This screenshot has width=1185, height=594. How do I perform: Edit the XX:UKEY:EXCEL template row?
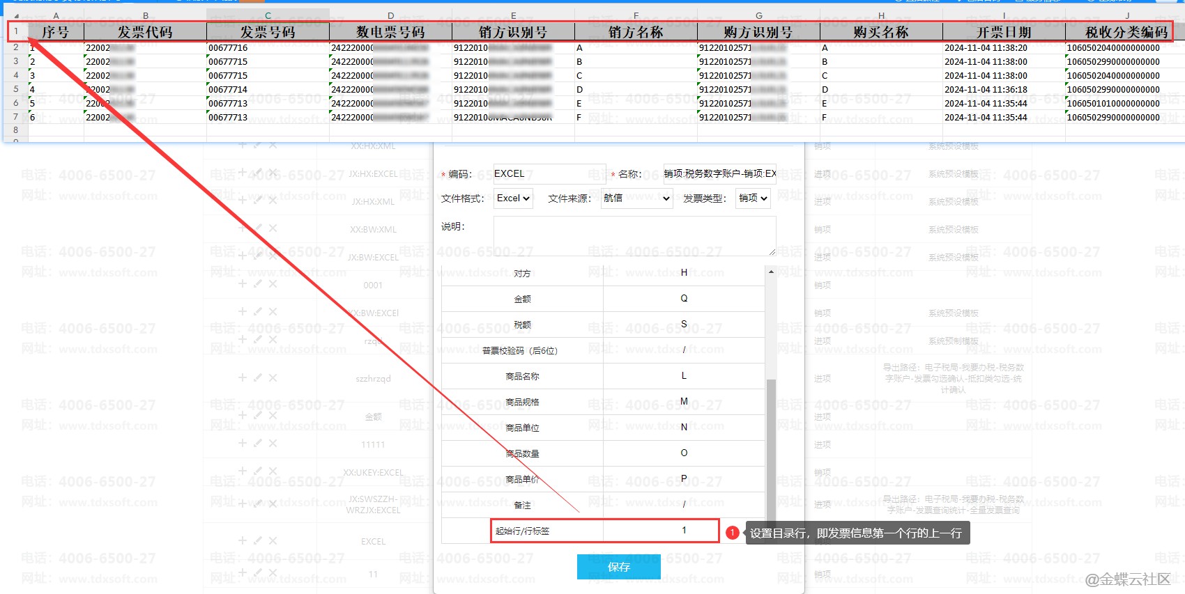[x=258, y=471]
